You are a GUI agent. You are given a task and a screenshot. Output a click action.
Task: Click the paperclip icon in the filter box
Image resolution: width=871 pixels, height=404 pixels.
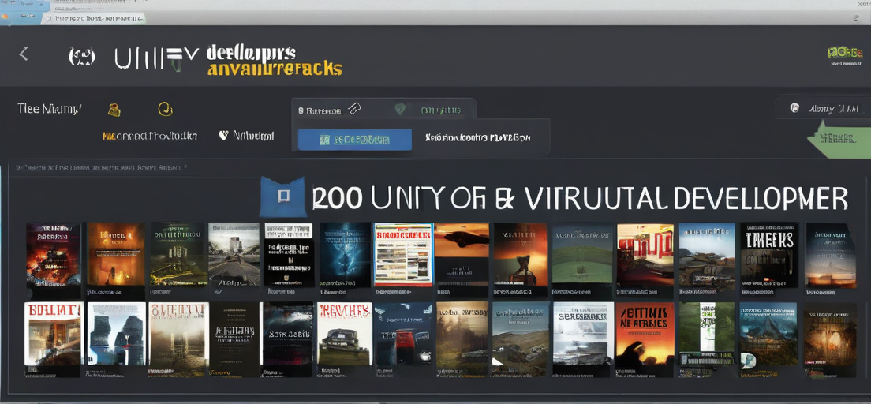pos(354,109)
